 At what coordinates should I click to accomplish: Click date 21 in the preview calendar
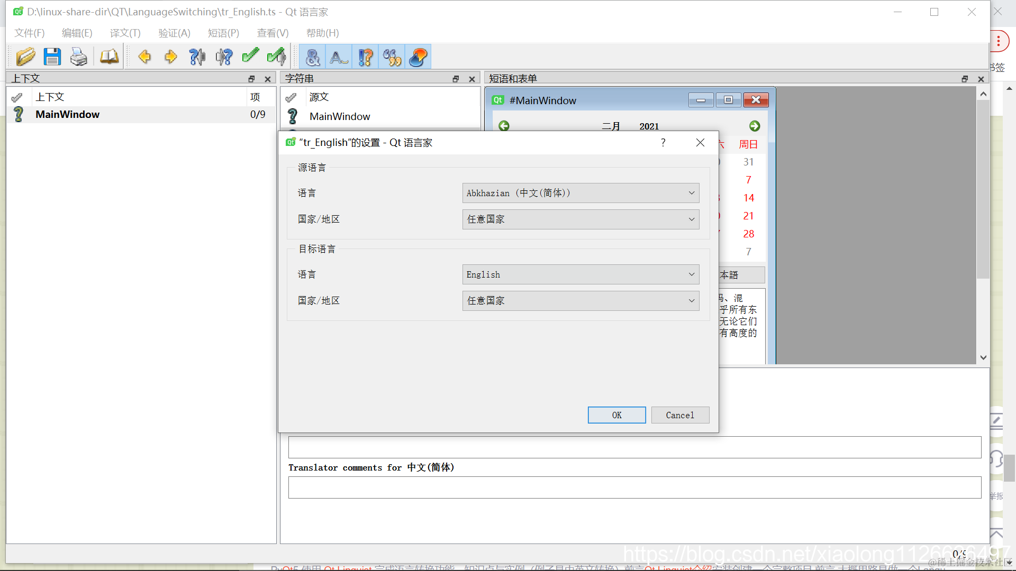(x=748, y=216)
